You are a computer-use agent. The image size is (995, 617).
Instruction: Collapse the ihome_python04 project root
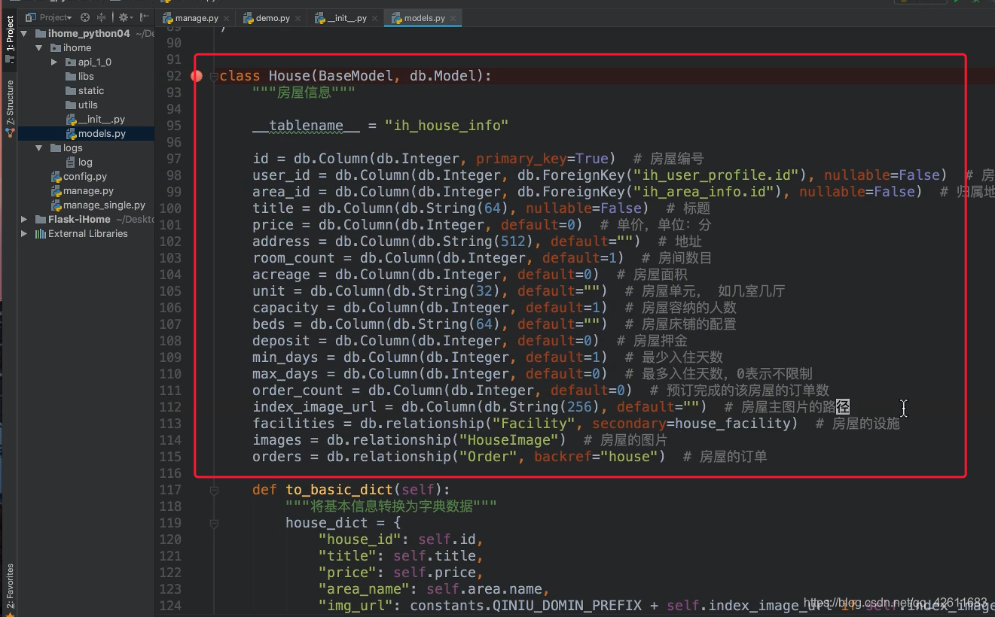pos(24,34)
